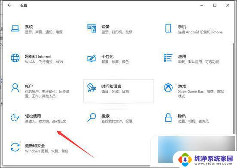Screen dimensions: 237x168
Task: Go to 手机 settings title
Action: point(182,27)
